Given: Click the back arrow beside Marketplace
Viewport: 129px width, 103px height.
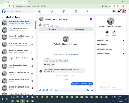Looking at the screenshot, I should [3, 17].
